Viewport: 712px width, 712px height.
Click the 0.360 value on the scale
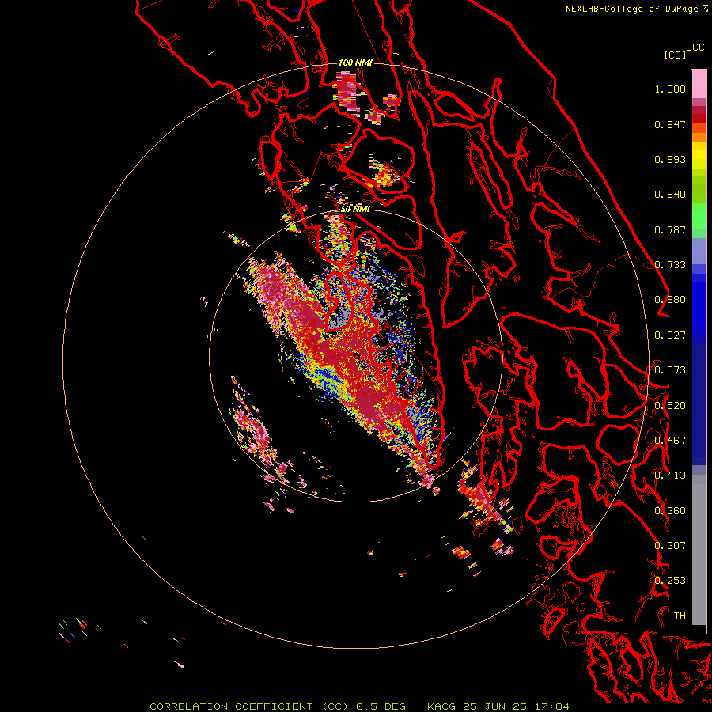pos(670,511)
